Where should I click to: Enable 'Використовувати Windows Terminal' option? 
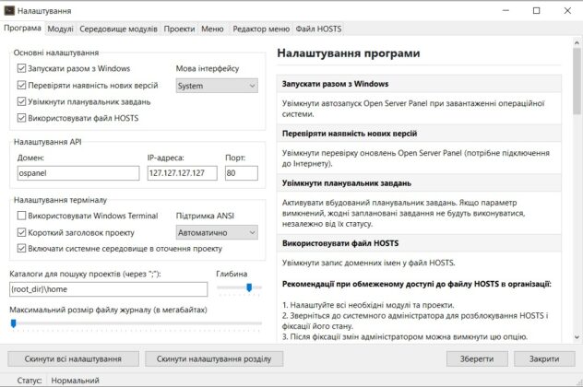tap(22, 215)
